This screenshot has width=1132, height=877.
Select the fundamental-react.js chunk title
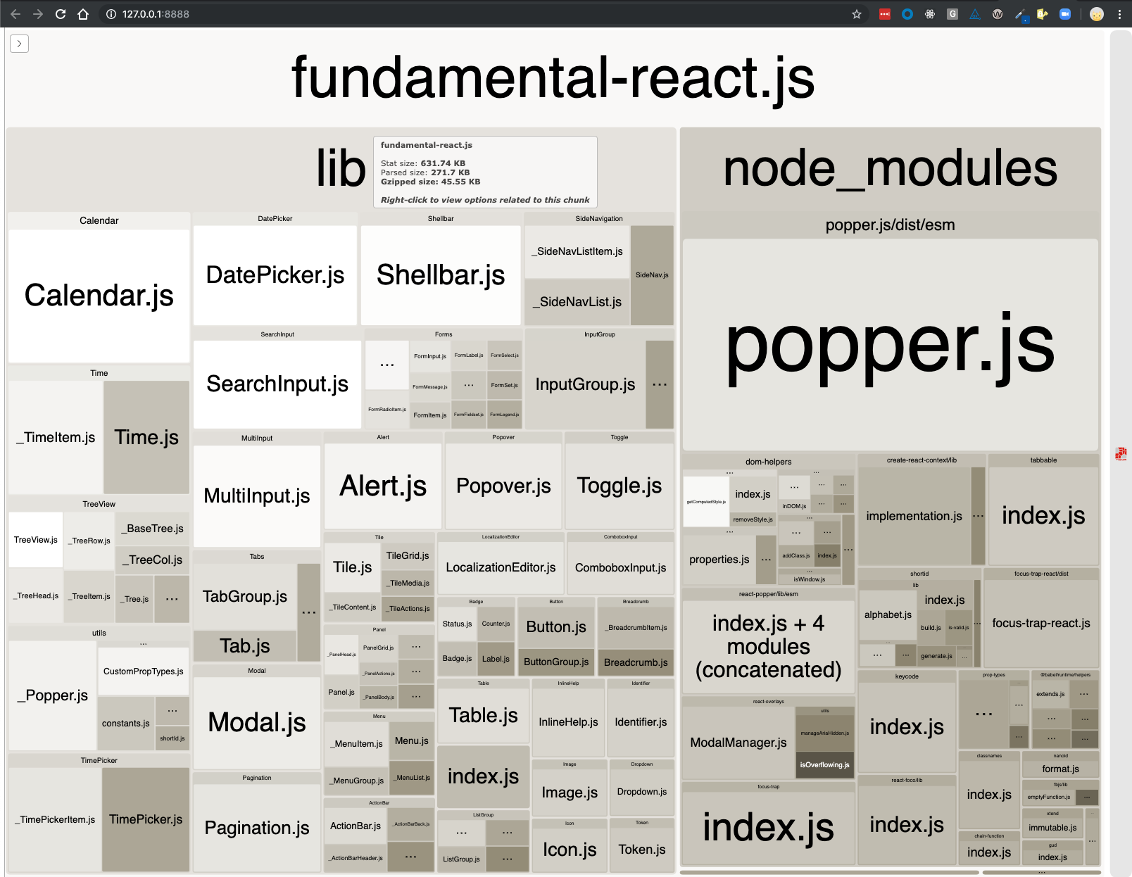(553, 77)
